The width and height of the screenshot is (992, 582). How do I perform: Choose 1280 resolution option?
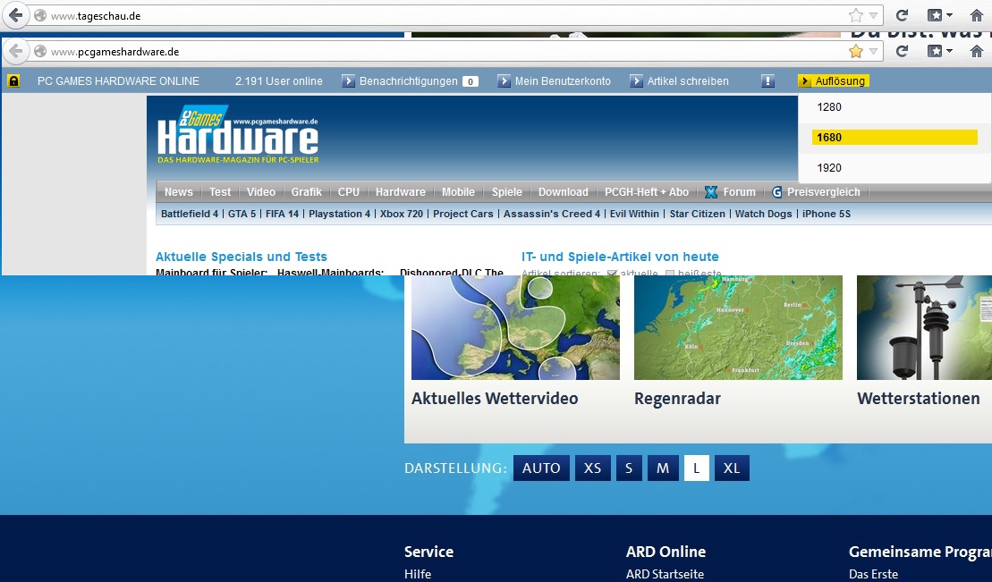click(x=894, y=107)
